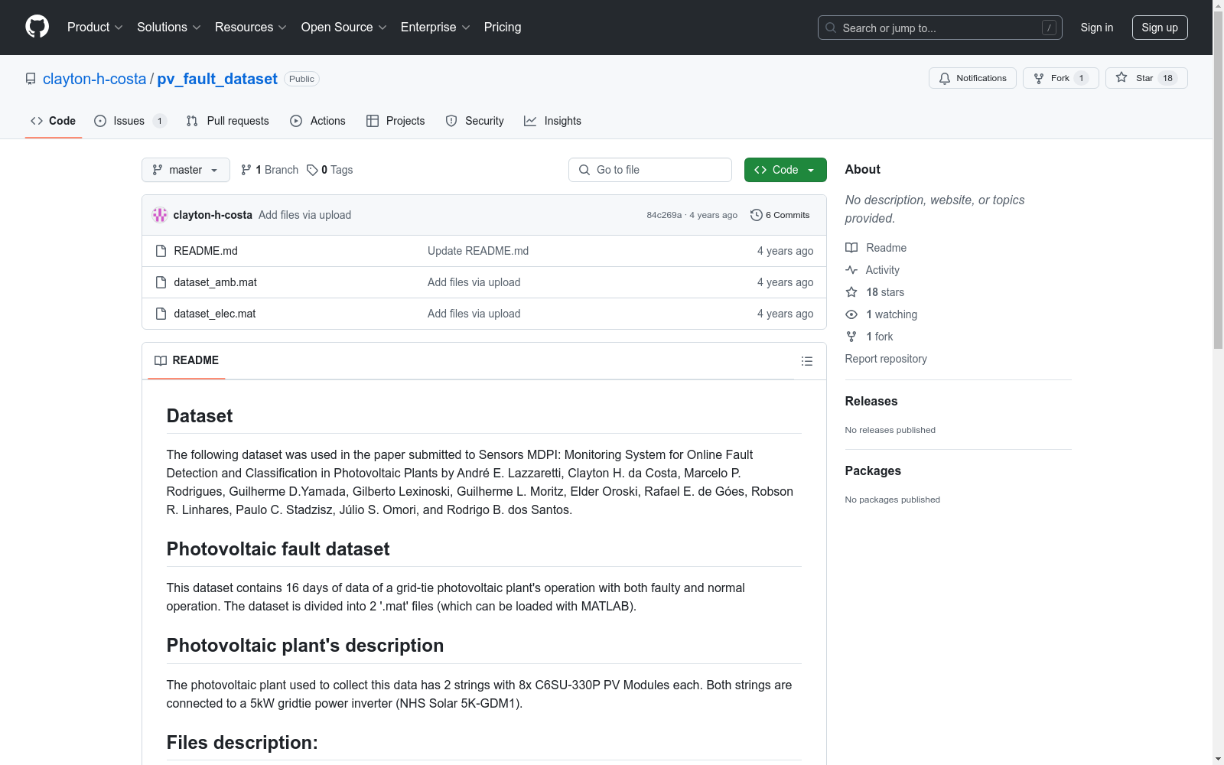Switch to the Projects tab
Image resolution: width=1224 pixels, height=765 pixels.
coord(396,121)
